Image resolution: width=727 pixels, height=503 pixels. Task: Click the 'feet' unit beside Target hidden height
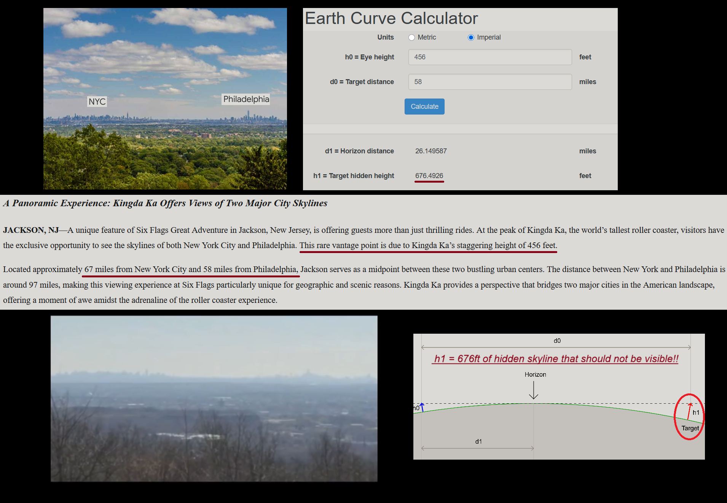(x=585, y=176)
